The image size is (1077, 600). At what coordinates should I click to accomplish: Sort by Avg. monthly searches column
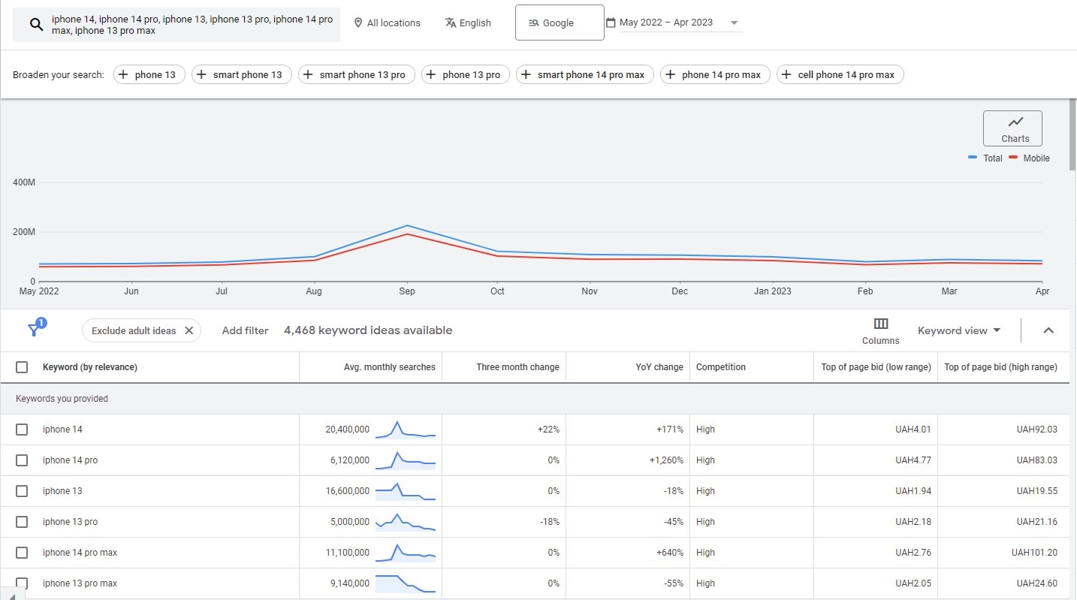(x=390, y=366)
